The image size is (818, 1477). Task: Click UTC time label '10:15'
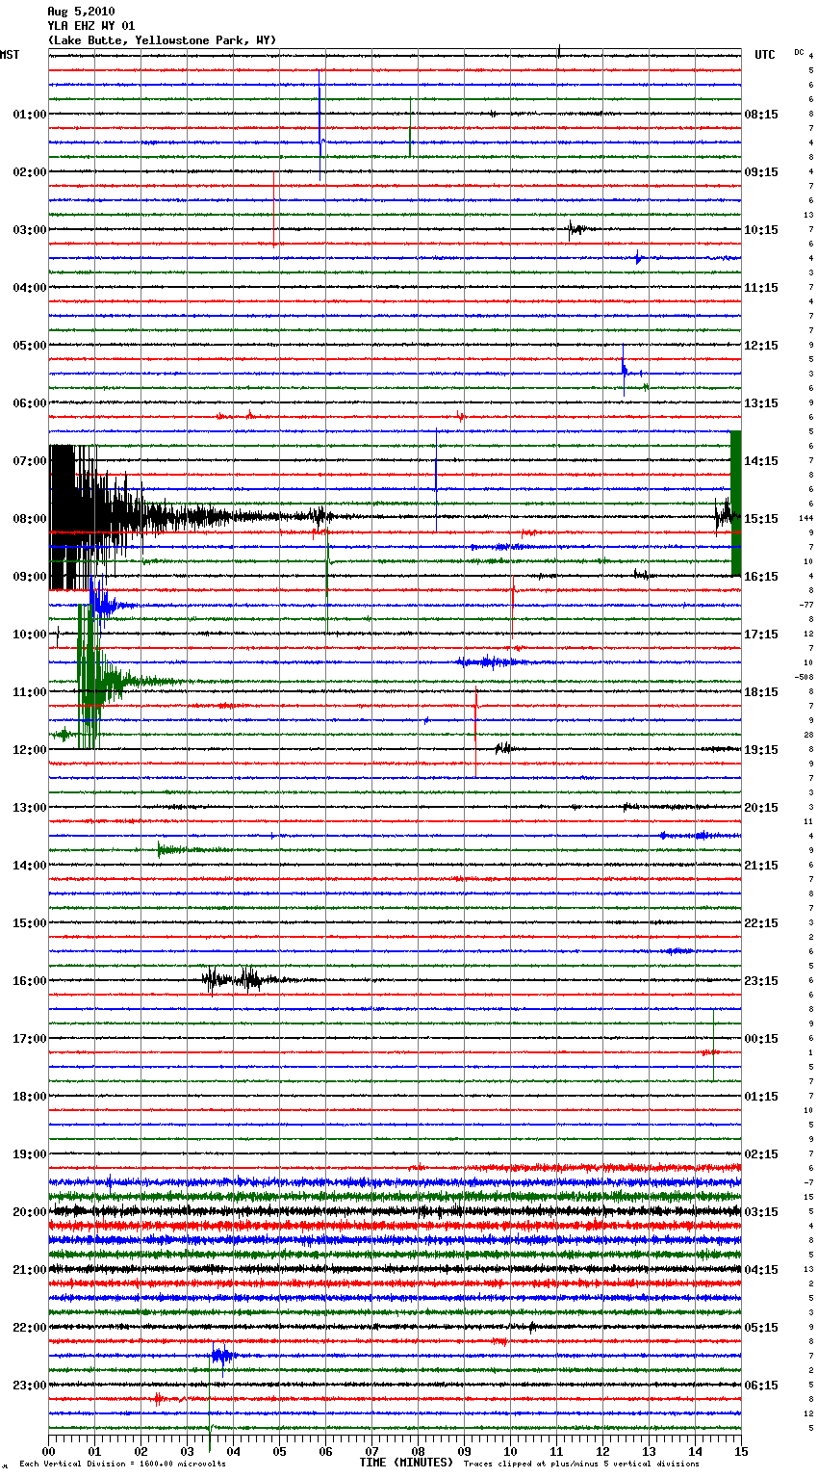761,230
